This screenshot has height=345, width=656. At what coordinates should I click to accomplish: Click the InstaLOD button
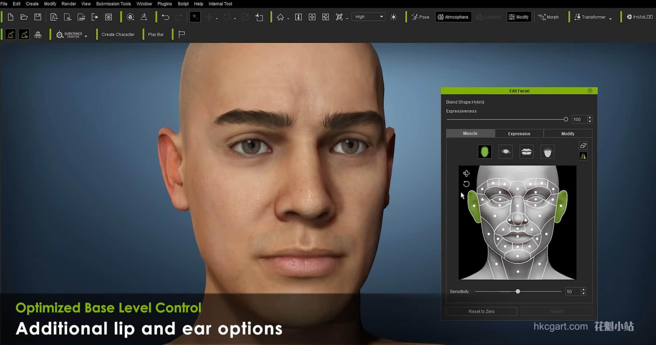[x=640, y=17]
